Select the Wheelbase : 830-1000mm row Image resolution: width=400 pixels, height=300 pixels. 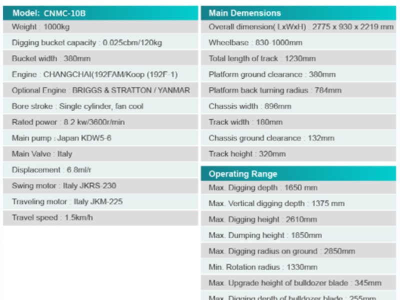pos(298,43)
